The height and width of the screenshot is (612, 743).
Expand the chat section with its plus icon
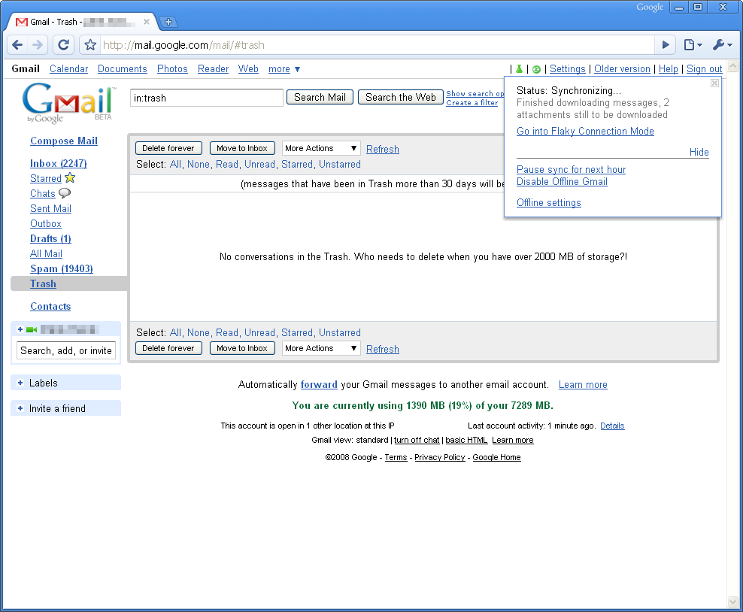[x=20, y=329]
